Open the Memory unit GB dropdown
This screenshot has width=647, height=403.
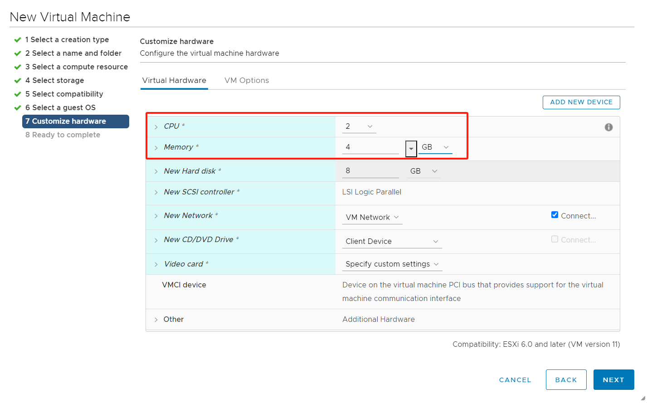435,147
